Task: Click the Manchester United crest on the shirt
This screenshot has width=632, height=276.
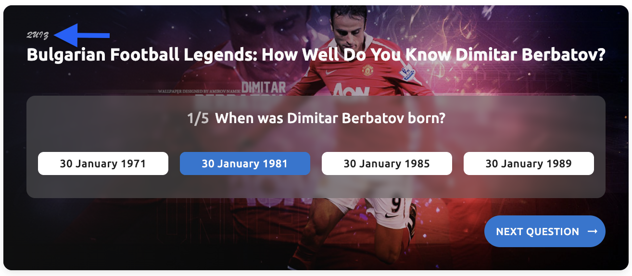Action: pyautogui.click(x=367, y=70)
